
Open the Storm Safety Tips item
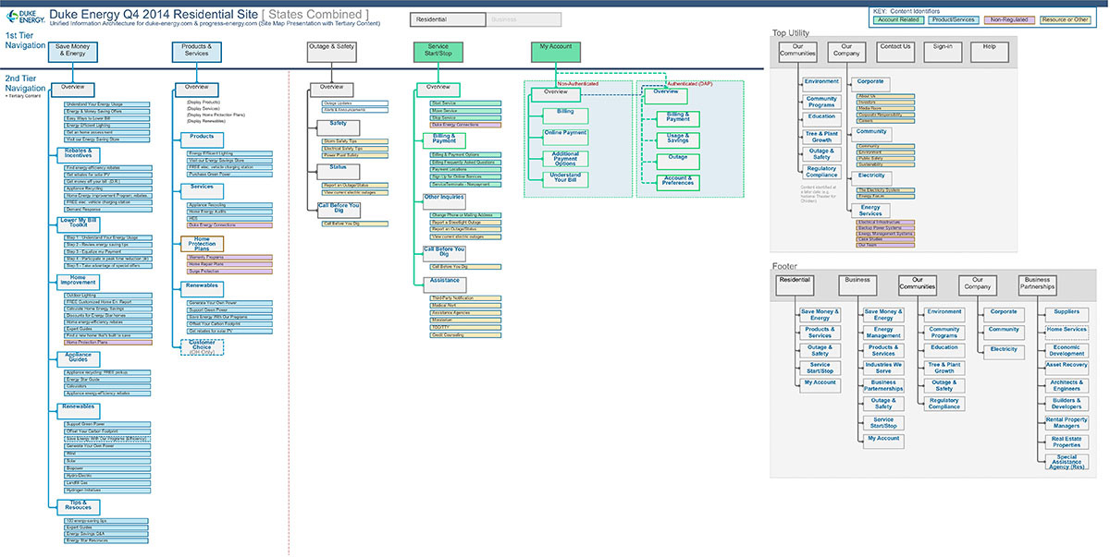[356, 139]
